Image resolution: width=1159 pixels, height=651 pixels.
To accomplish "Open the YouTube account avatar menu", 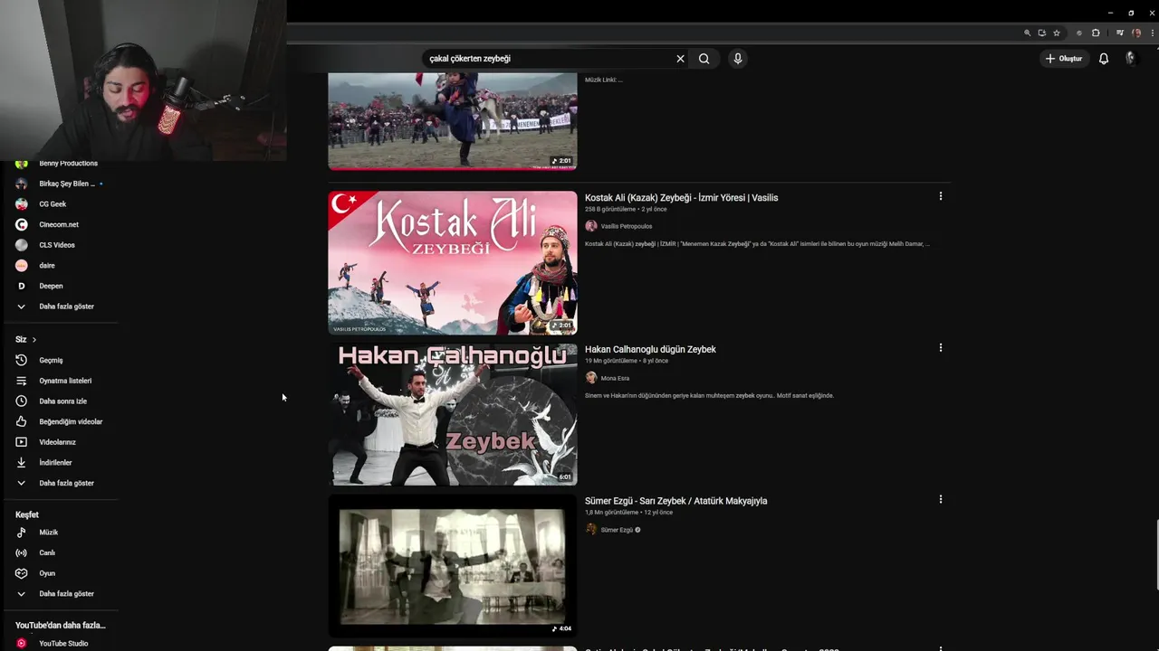I will 1130,59.
